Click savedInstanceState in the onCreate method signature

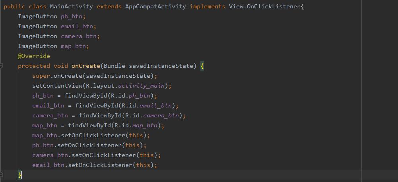click(161, 66)
